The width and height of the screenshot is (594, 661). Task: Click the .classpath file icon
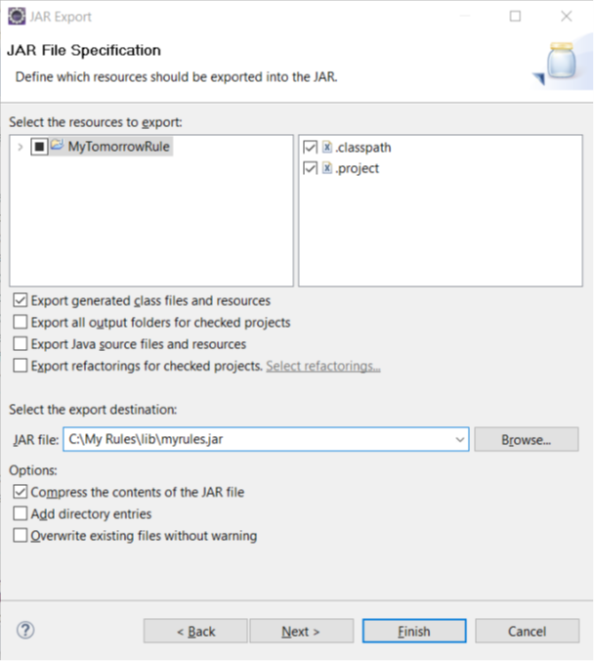click(x=327, y=148)
